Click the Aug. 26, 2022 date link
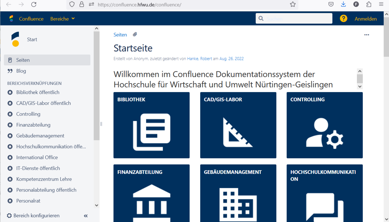Image resolution: width=389 pixels, height=222 pixels. (x=231, y=59)
